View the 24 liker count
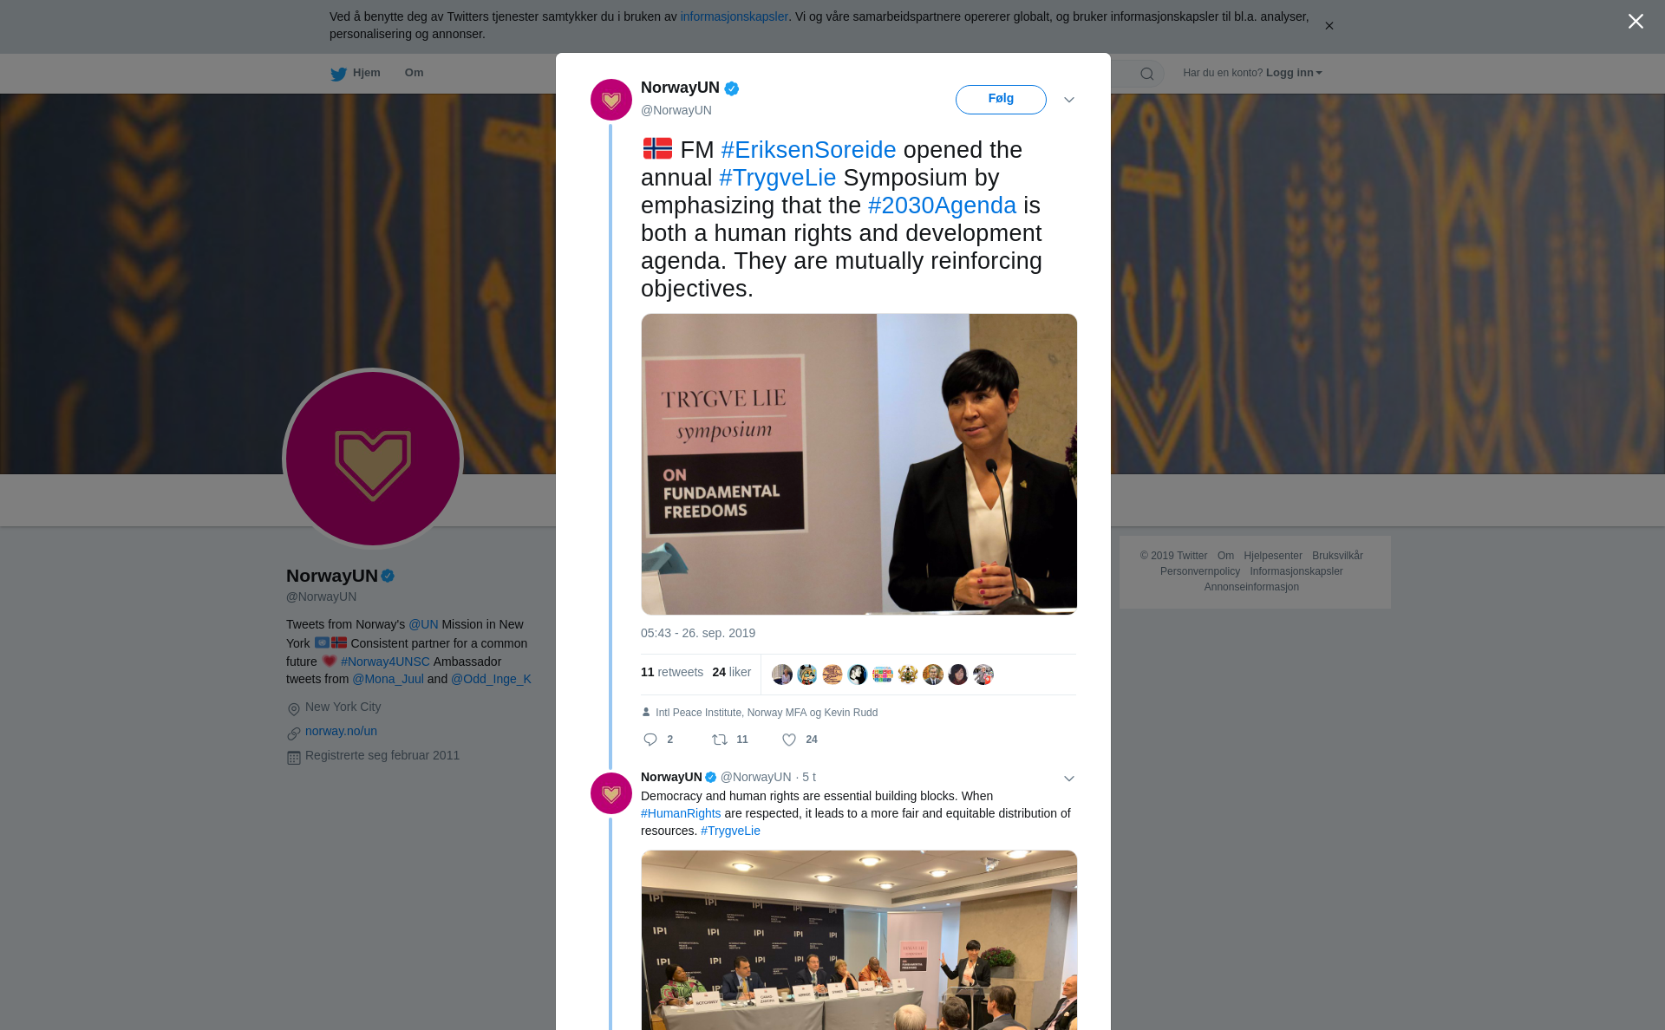Screen dimensions: 1665x1030 [x=732, y=672]
